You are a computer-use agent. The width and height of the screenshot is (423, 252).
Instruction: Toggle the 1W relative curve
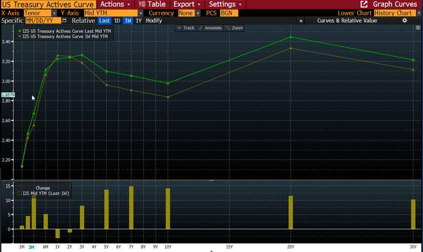coord(128,20)
